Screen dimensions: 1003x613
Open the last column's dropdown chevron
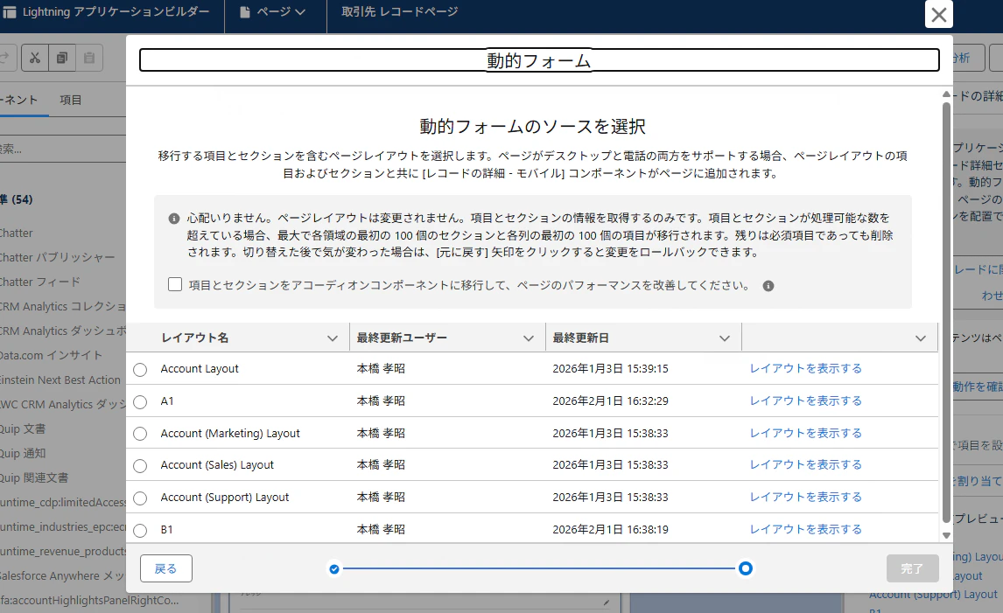tap(921, 338)
